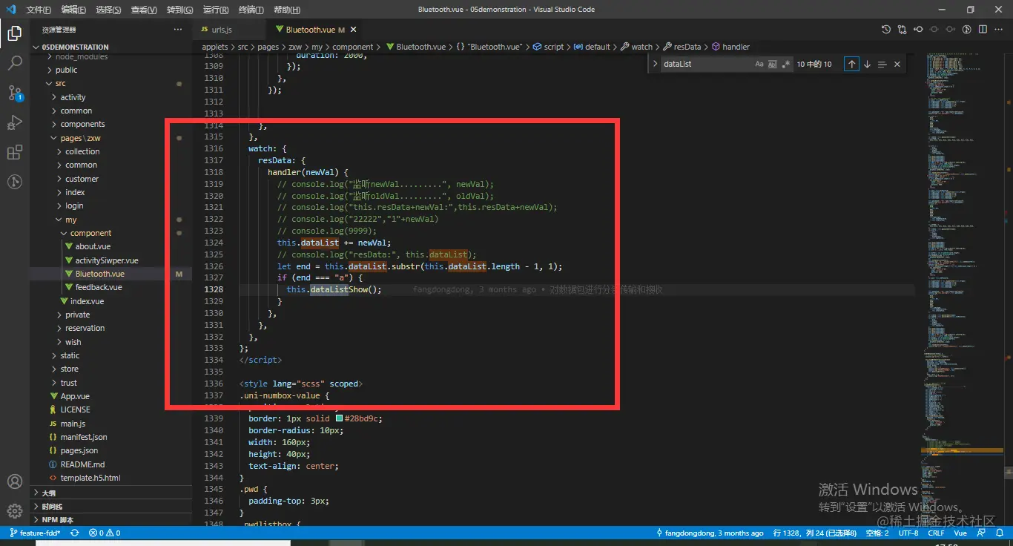This screenshot has width=1013, height=546.
Task: Synchronize changes in status bar
Action: [x=75, y=533]
